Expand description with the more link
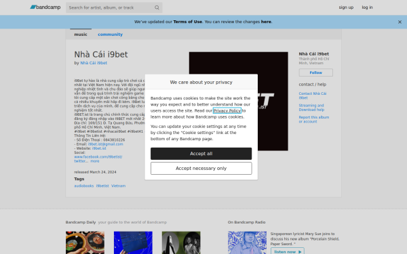The height and width of the screenshot is (254, 407). click(x=95, y=161)
